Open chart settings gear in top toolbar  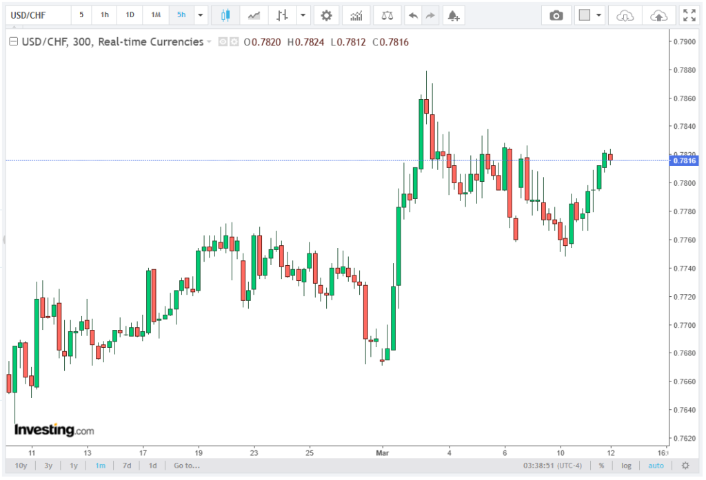(x=326, y=15)
